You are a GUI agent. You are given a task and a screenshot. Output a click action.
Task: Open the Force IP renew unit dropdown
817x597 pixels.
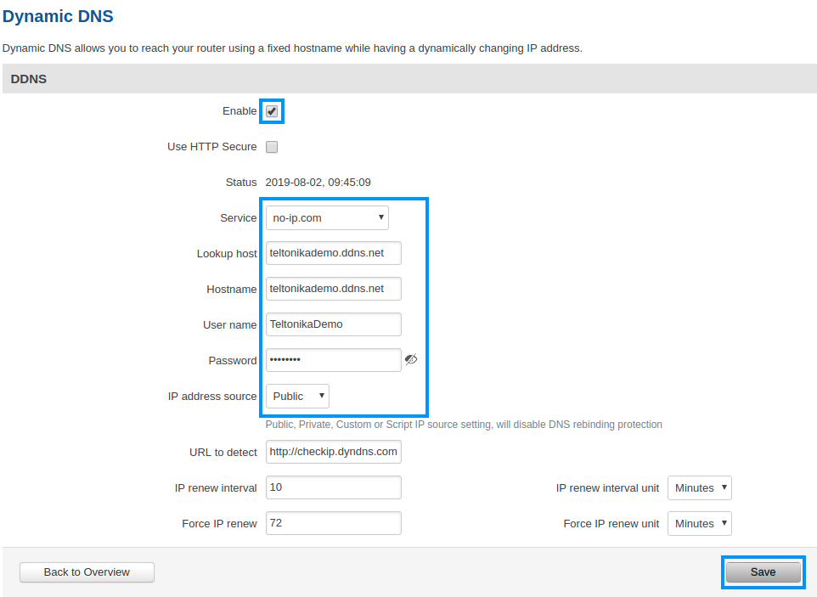point(699,524)
